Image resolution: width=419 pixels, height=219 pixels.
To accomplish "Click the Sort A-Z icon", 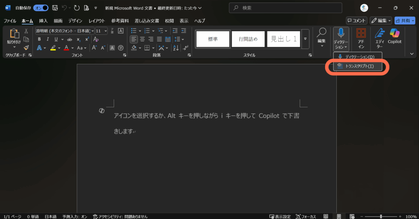I will pyautogui.click(x=176, y=48).
